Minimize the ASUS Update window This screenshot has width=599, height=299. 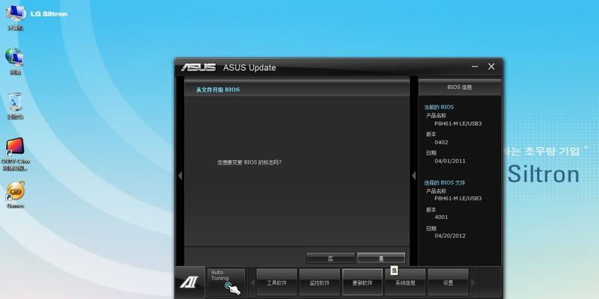coord(475,67)
